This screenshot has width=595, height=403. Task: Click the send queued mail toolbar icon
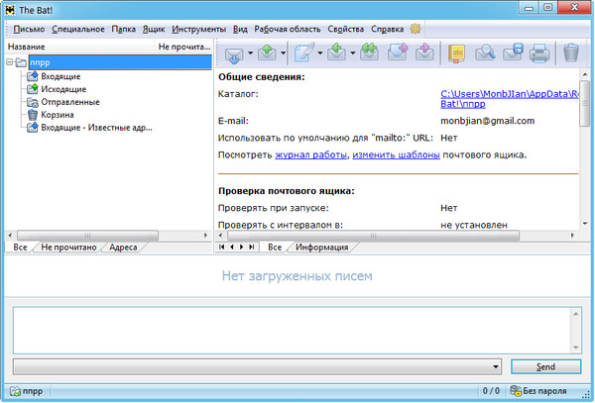click(x=268, y=52)
